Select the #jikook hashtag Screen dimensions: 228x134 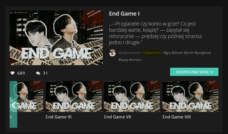[x=177, y=53]
